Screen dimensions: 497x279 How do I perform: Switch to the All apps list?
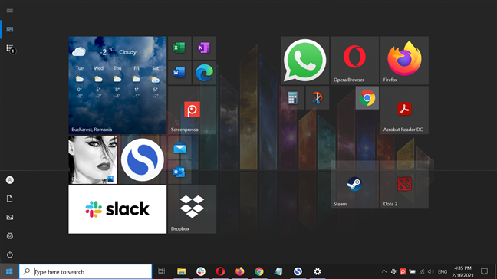click(x=10, y=48)
